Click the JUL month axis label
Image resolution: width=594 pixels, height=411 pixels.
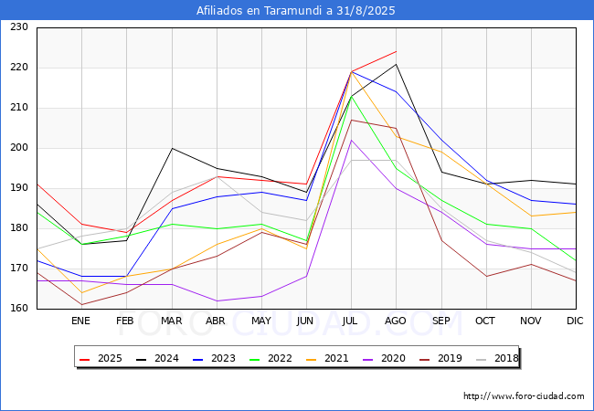point(351,321)
